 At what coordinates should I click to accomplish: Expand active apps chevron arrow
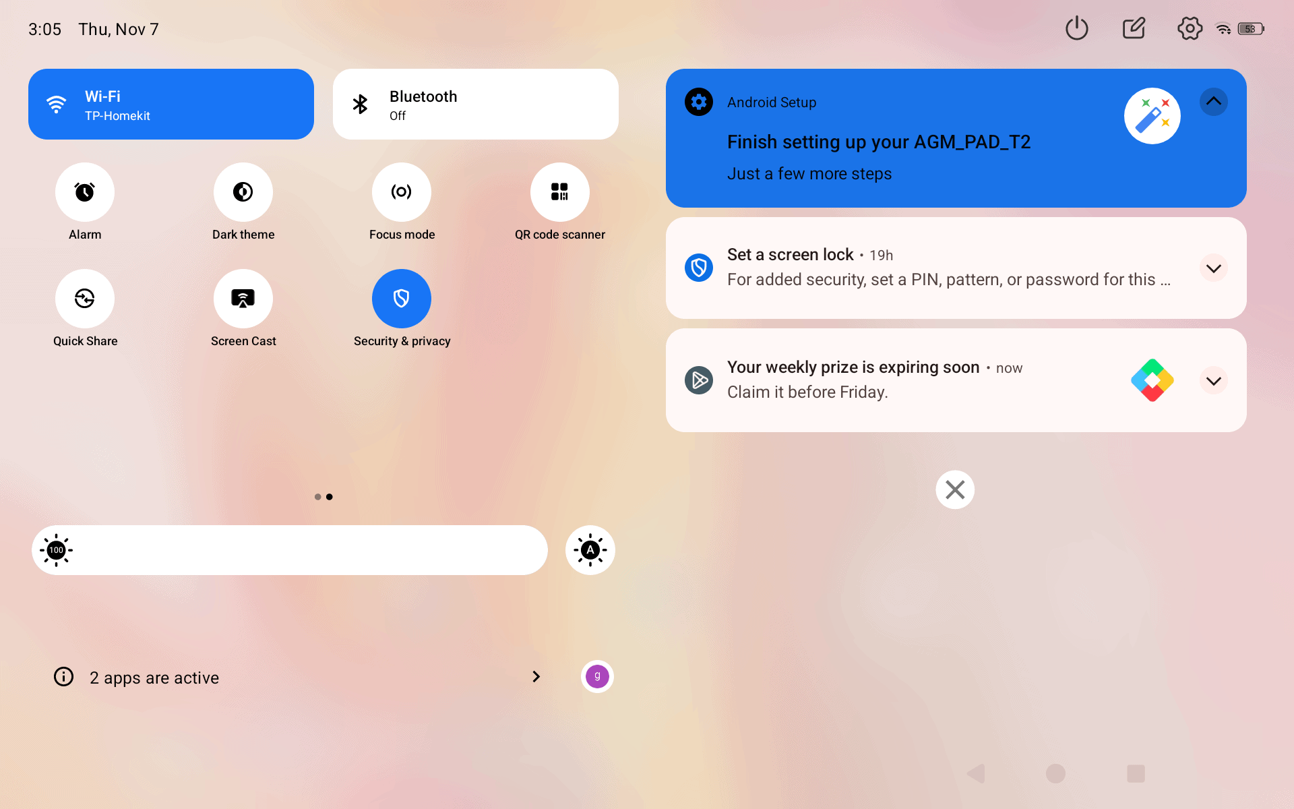pos(536,676)
